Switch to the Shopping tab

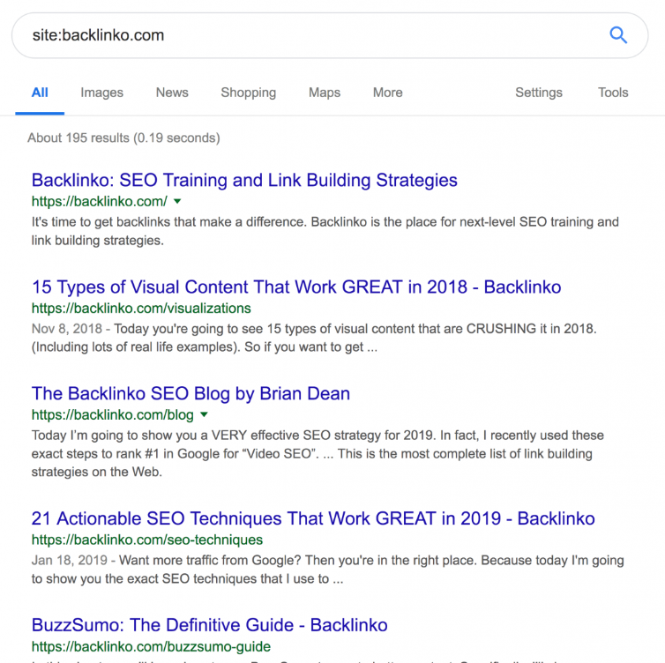(248, 93)
